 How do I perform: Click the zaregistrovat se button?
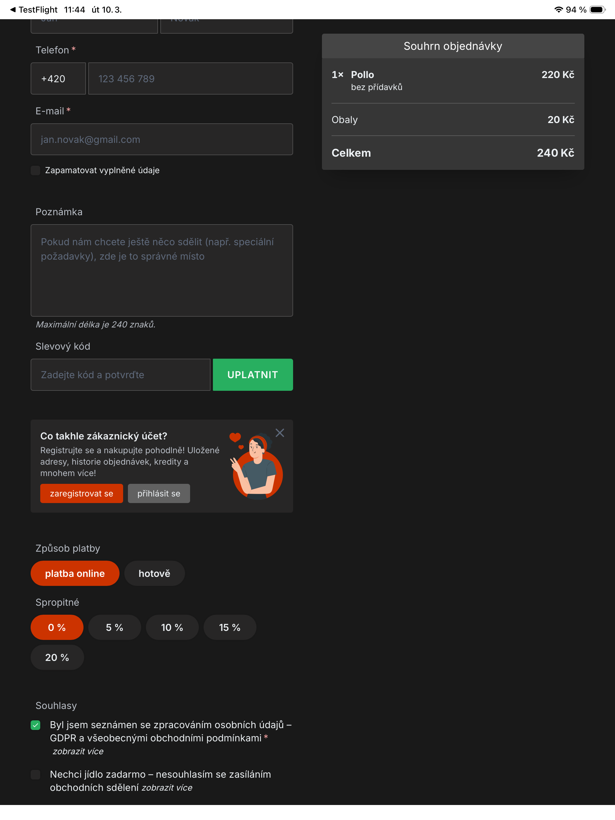pyautogui.click(x=82, y=493)
